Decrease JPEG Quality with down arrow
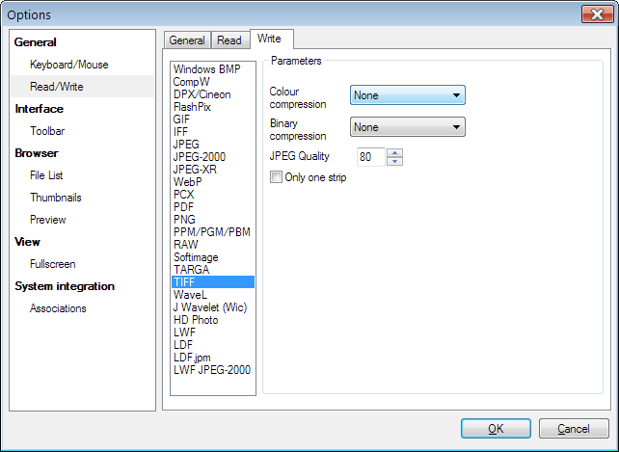Viewport: 619px width, 452px height. 394,161
